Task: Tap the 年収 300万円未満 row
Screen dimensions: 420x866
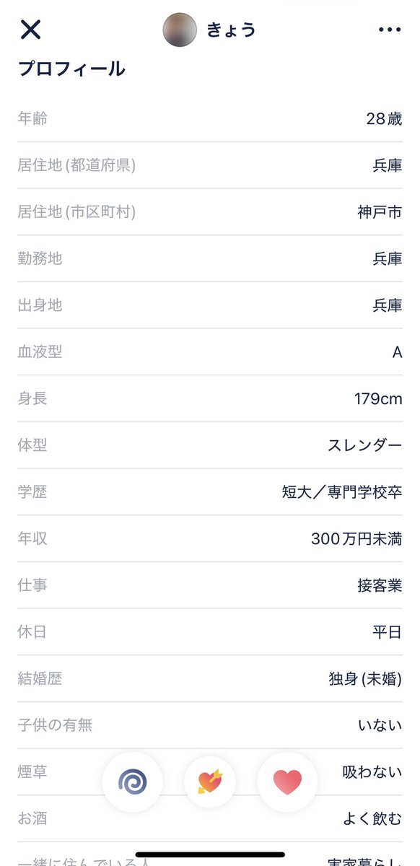Action: 210,538
